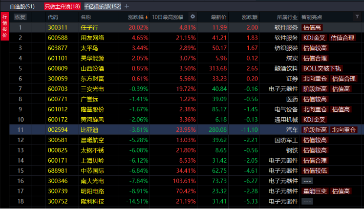Image resolution: width=364 pixels, height=209 pixels.
Task: Click the 恢复 button
Action: point(20,17)
